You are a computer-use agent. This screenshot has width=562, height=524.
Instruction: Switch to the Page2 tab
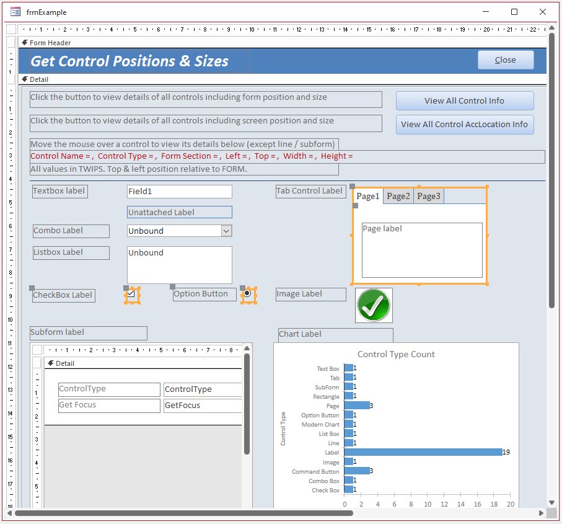tap(398, 196)
